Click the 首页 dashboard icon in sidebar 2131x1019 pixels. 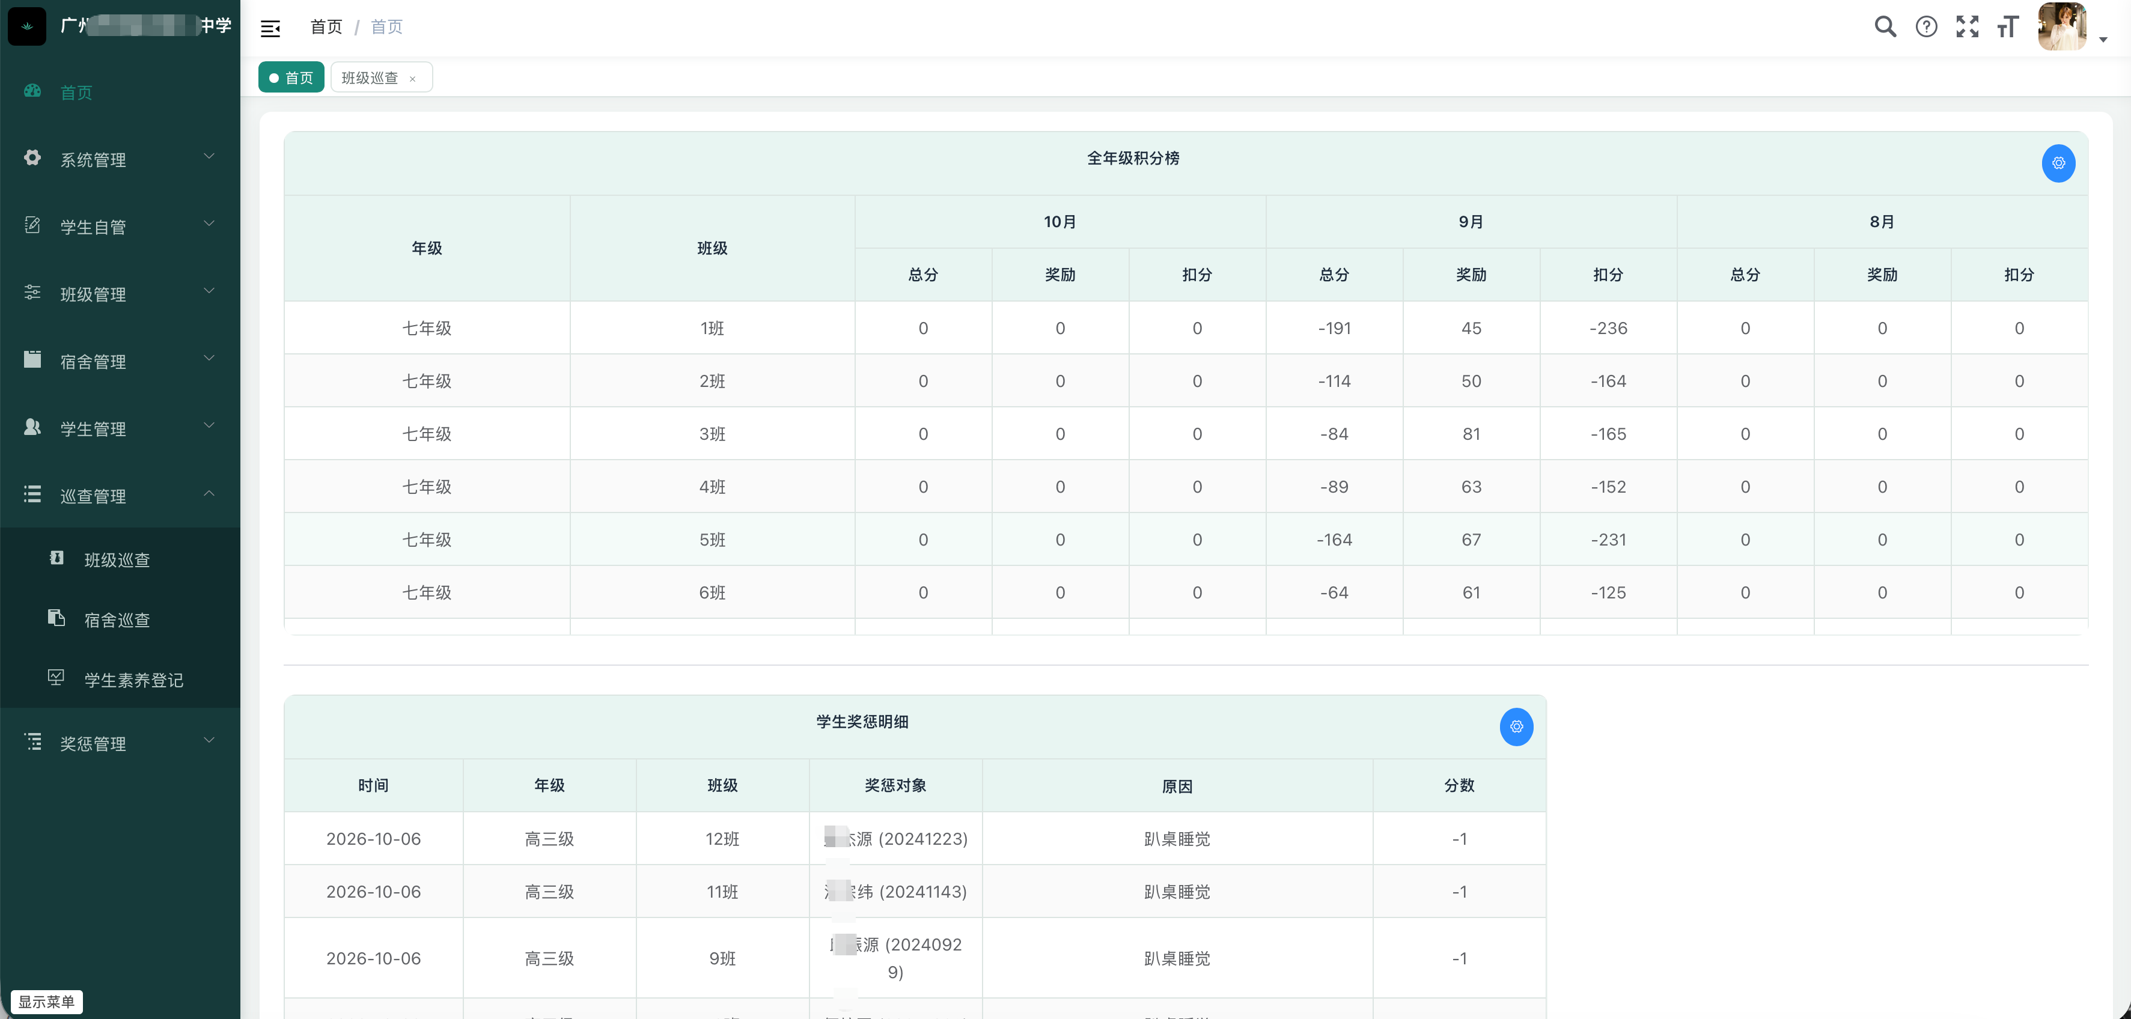[32, 91]
